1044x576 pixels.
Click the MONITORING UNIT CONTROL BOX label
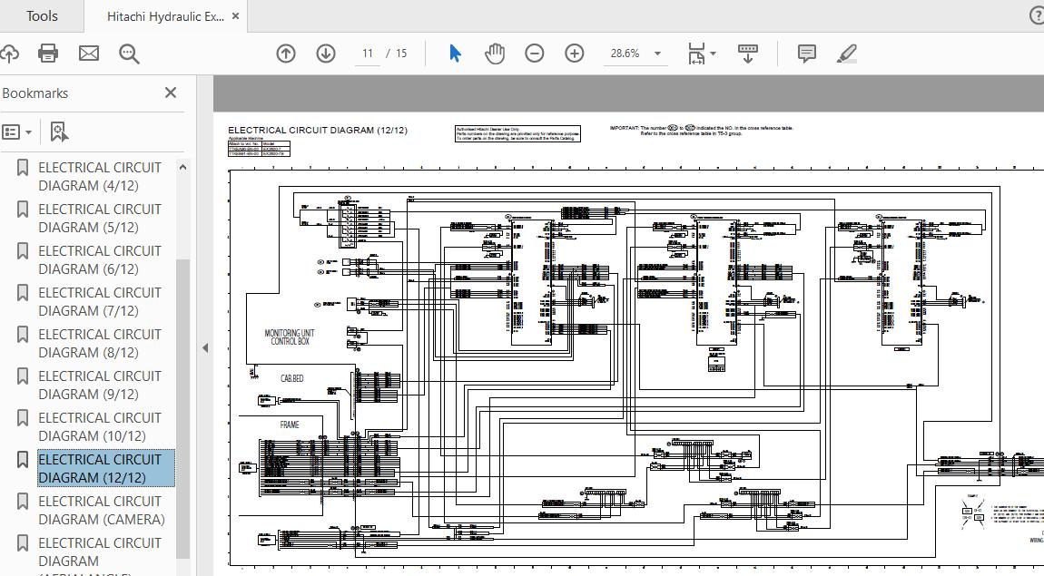pos(289,337)
